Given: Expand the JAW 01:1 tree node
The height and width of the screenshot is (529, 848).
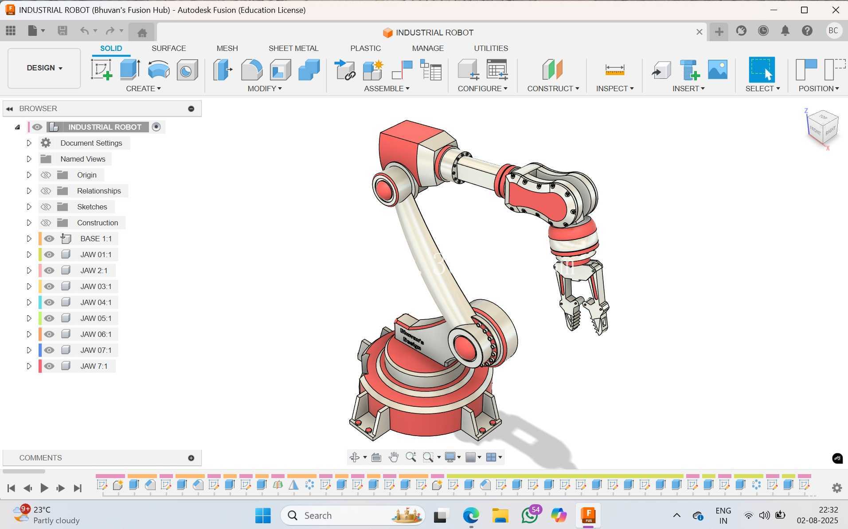Looking at the screenshot, I should pyautogui.click(x=29, y=255).
